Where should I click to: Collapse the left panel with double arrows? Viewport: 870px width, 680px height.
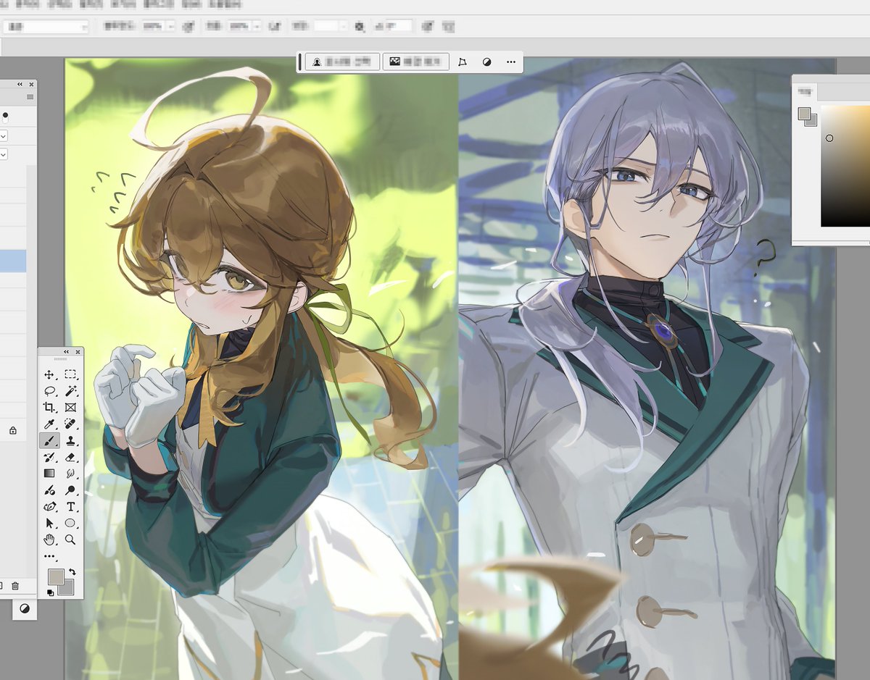(x=20, y=85)
